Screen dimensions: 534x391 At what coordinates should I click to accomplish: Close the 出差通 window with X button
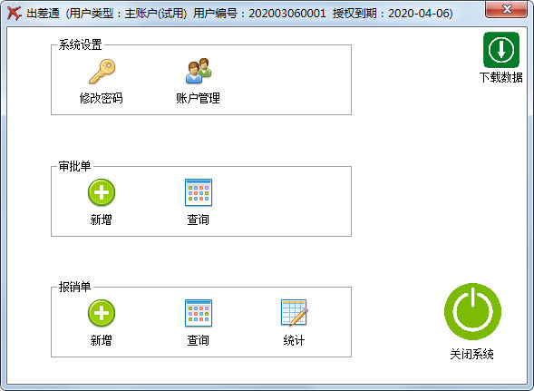(x=507, y=9)
